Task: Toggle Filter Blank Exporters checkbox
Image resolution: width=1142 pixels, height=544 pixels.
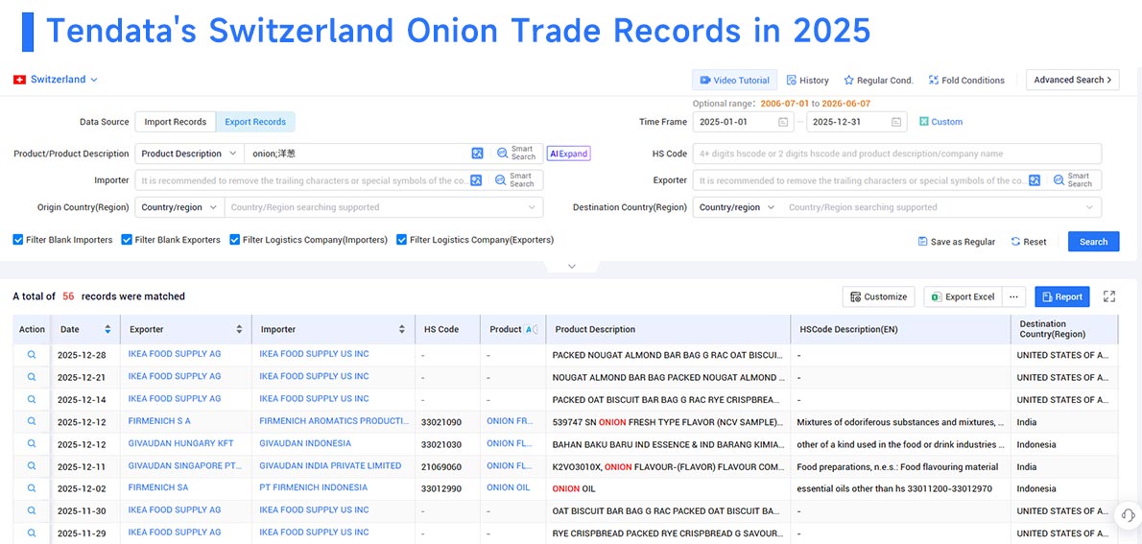Action: point(127,240)
